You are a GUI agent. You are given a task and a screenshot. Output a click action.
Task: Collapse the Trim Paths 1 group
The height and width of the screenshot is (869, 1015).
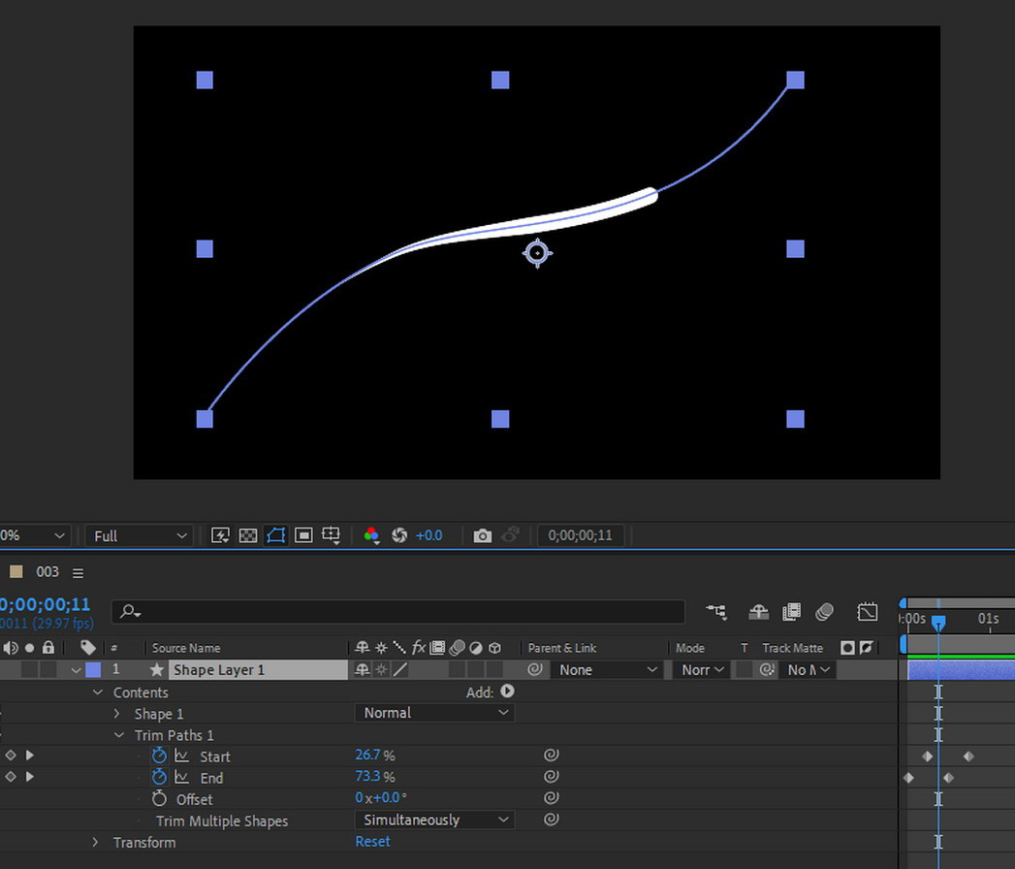point(117,735)
